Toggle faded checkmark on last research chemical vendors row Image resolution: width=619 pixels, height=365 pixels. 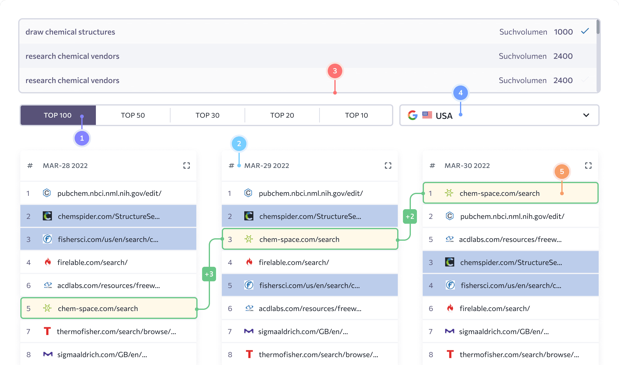(x=585, y=80)
